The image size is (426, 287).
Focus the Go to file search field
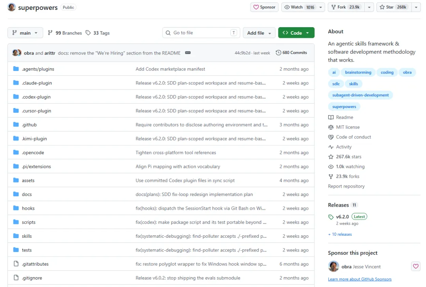(201, 33)
